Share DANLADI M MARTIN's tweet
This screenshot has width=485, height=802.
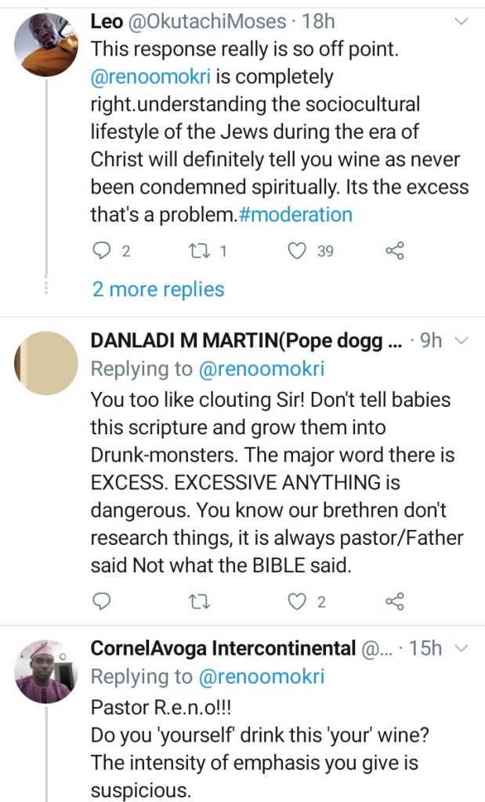click(x=394, y=602)
